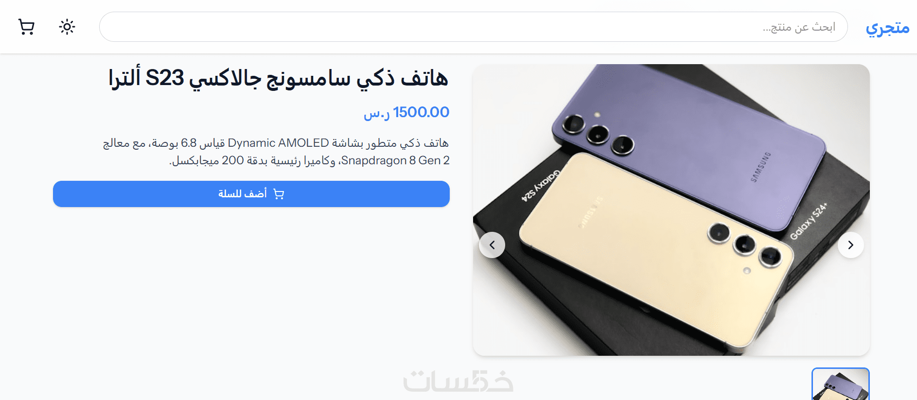The image size is (917, 400).
Task: Click the Dynamic AMOLED product description paragraph
Action: point(276,152)
